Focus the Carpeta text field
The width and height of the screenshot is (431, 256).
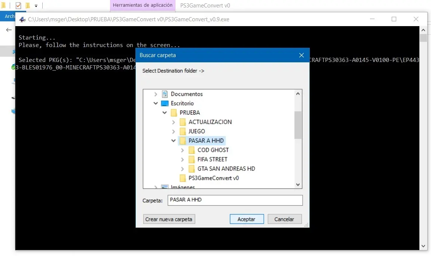(235, 200)
